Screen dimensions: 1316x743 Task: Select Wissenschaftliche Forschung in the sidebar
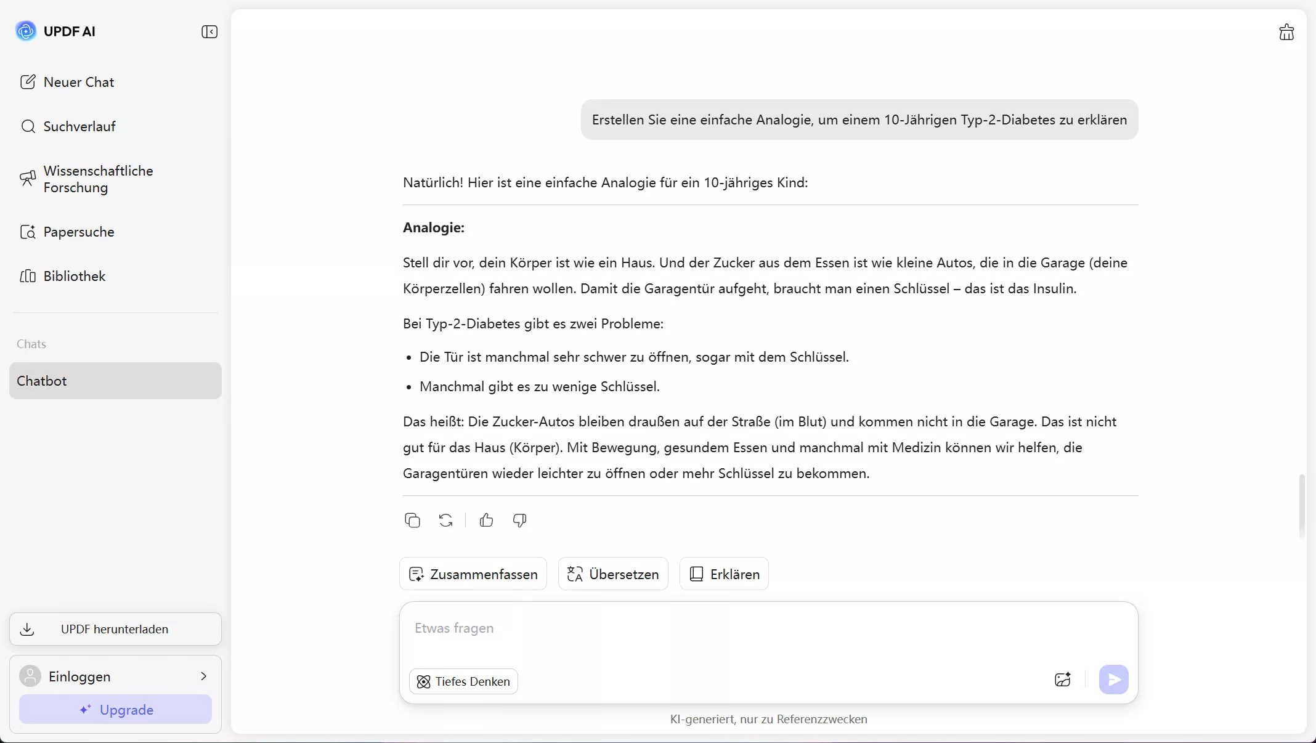[97, 179]
